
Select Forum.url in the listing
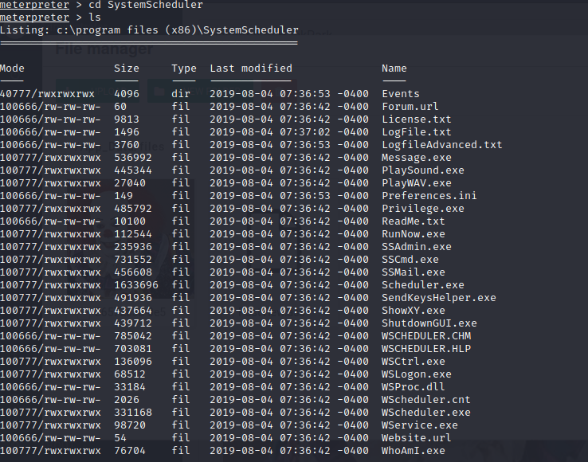tap(410, 107)
